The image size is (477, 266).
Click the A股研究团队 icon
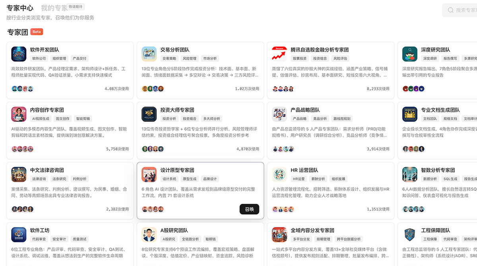(149, 235)
